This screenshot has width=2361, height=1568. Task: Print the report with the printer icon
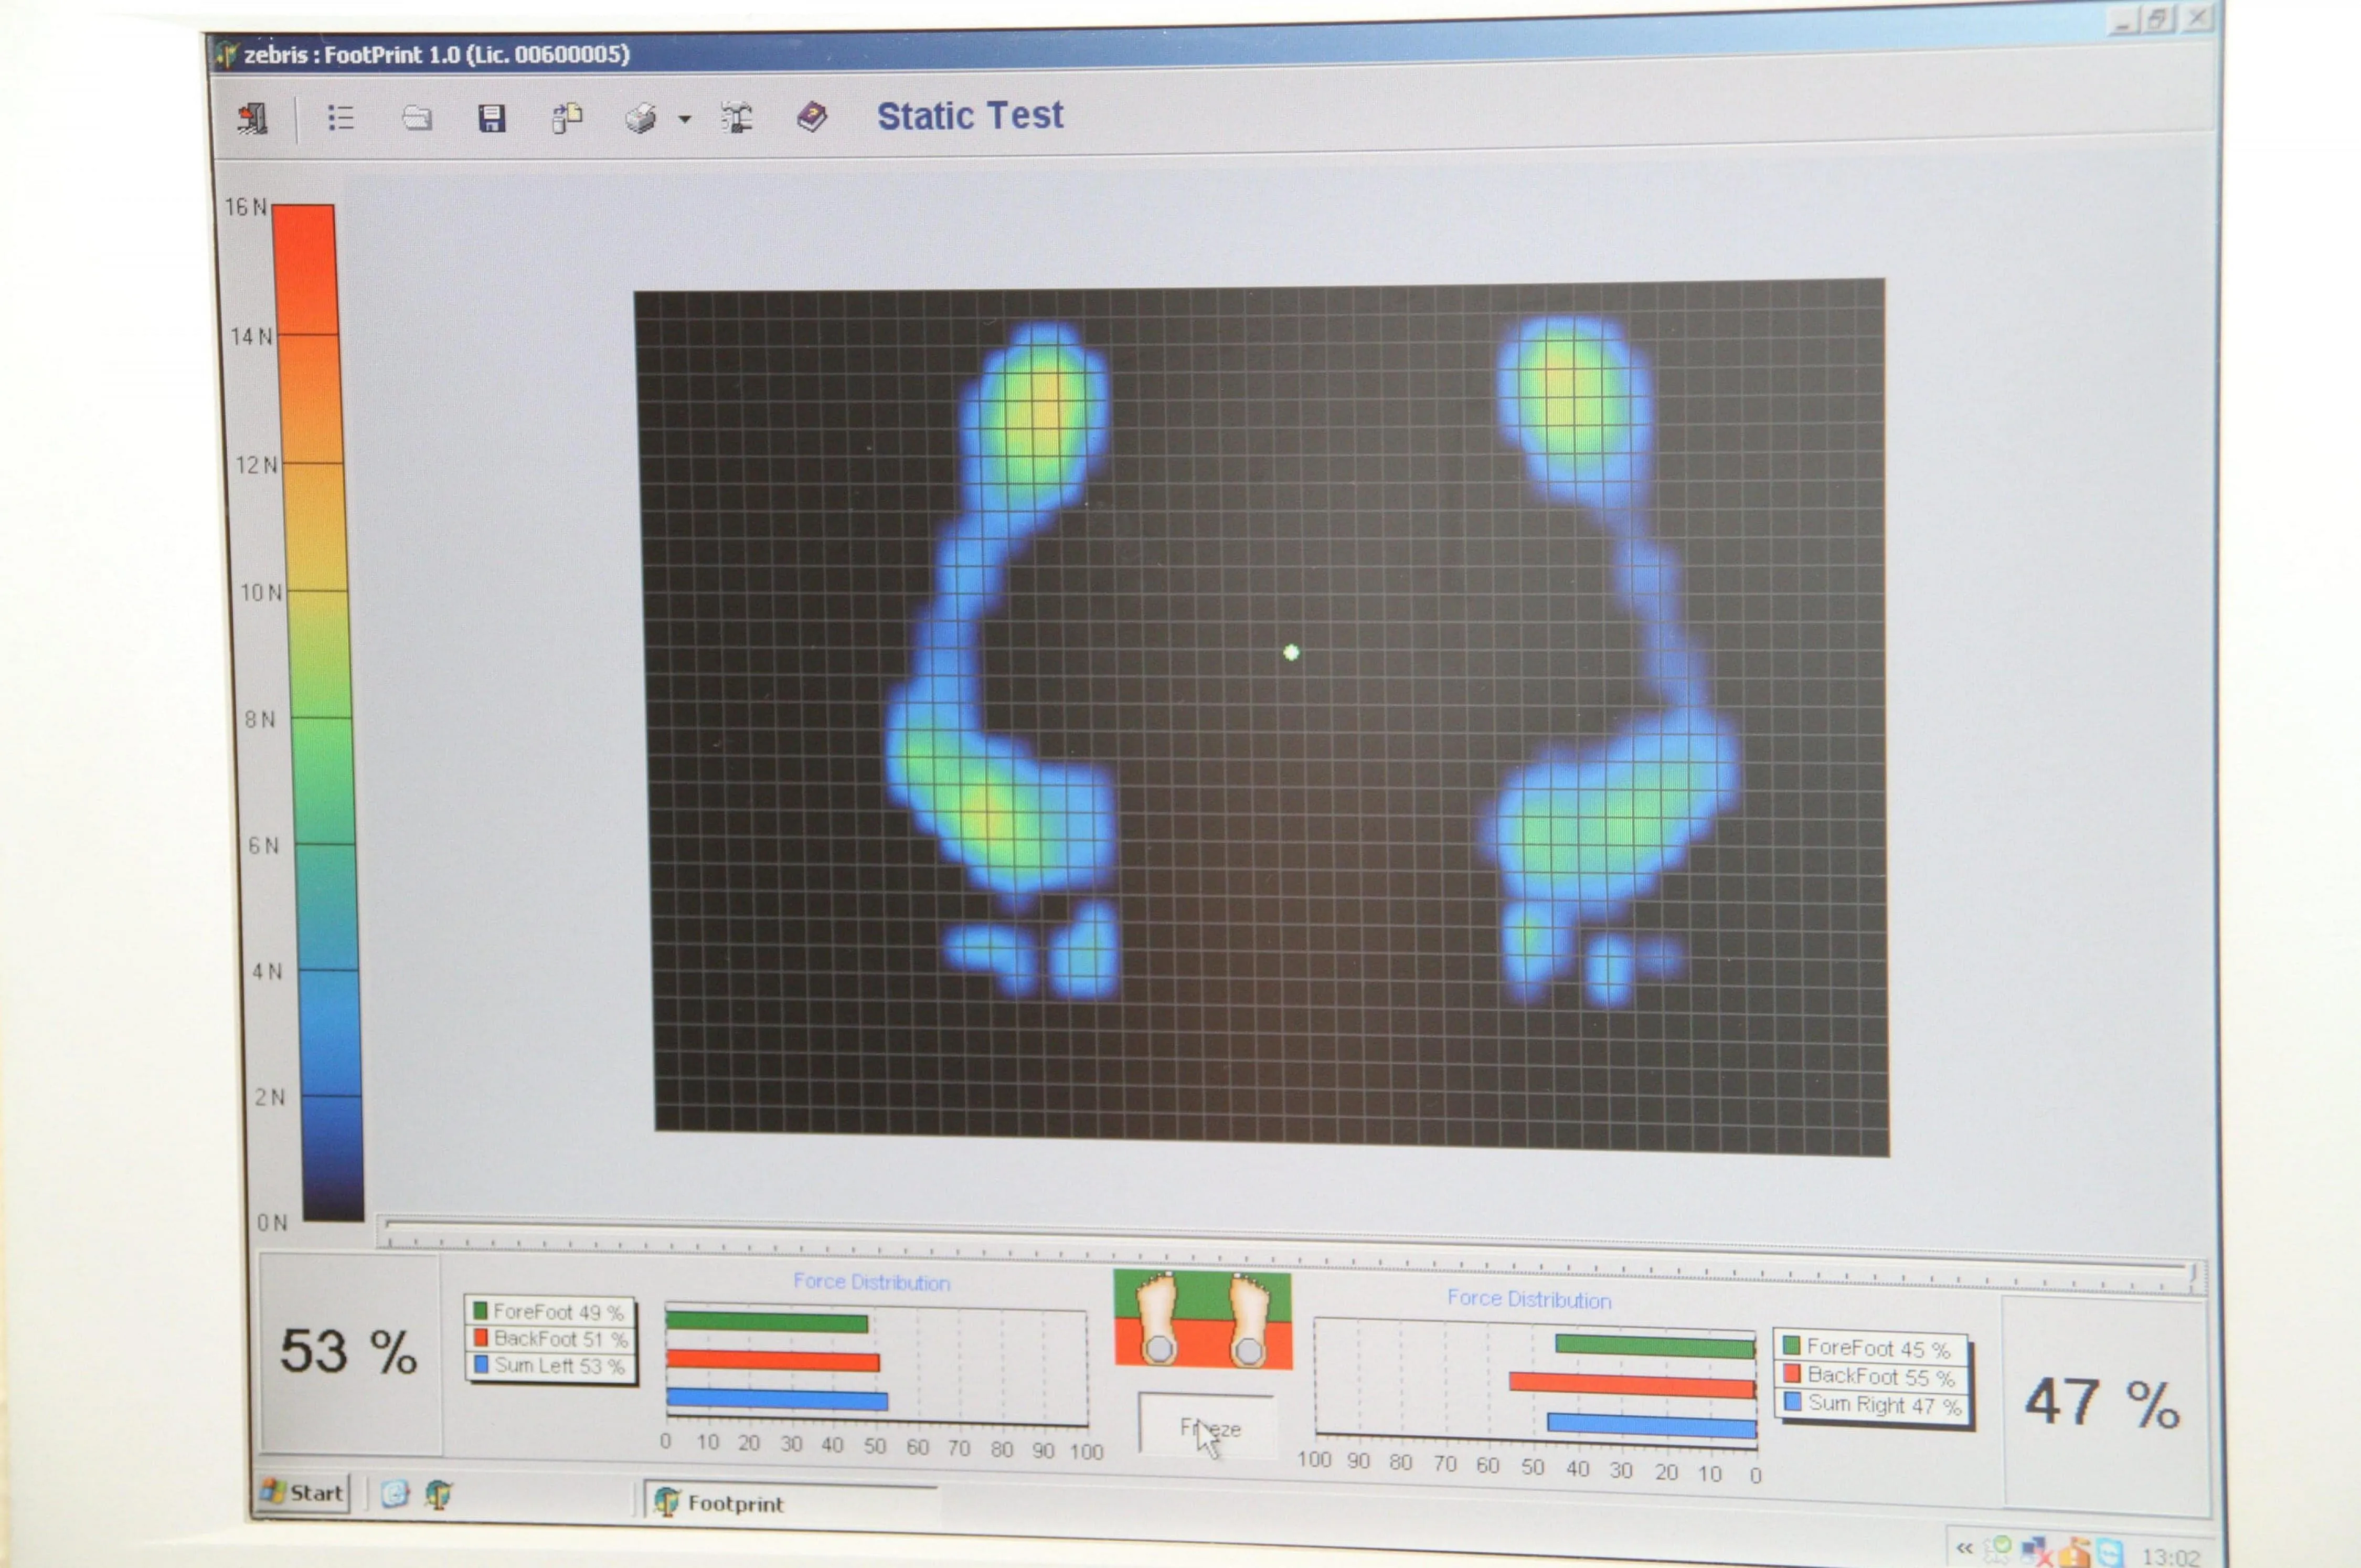pyautogui.click(x=641, y=119)
